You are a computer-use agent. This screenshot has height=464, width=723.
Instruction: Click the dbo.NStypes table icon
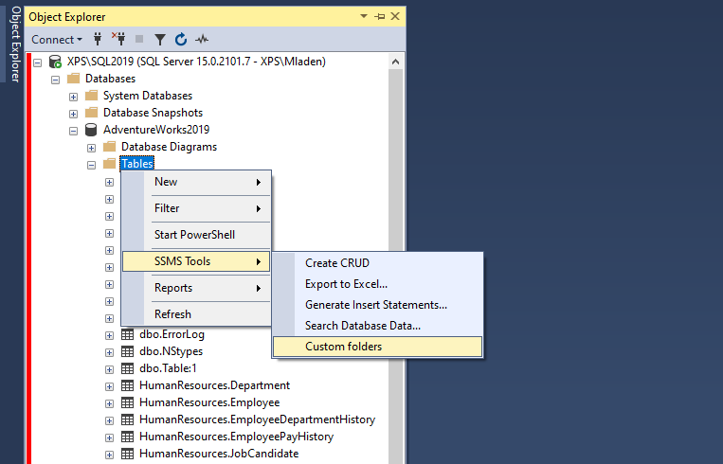tap(127, 351)
